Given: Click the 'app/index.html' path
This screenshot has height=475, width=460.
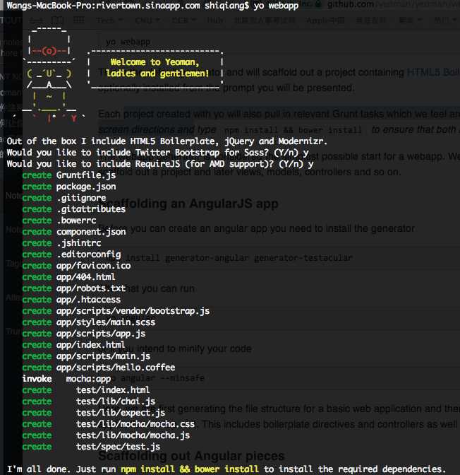Looking at the screenshot, I should pyautogui.click(x=90, y=345).
